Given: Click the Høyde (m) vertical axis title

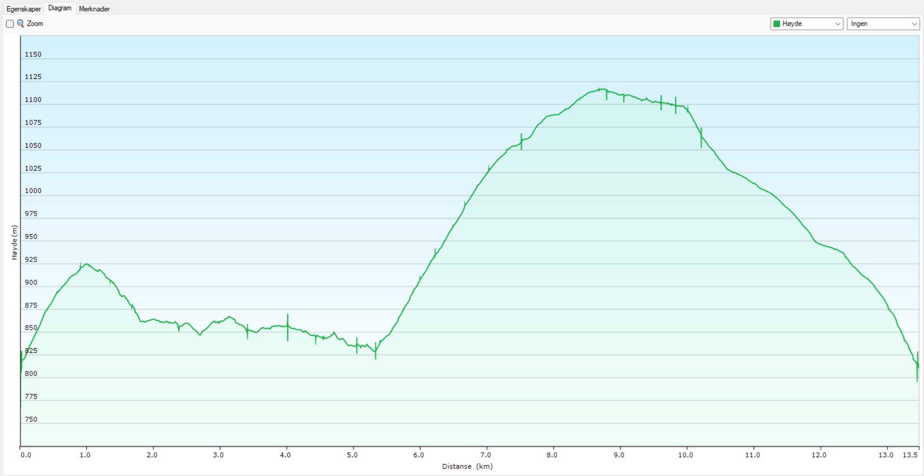Looking at the screenshot, I should tap(14, 243).
